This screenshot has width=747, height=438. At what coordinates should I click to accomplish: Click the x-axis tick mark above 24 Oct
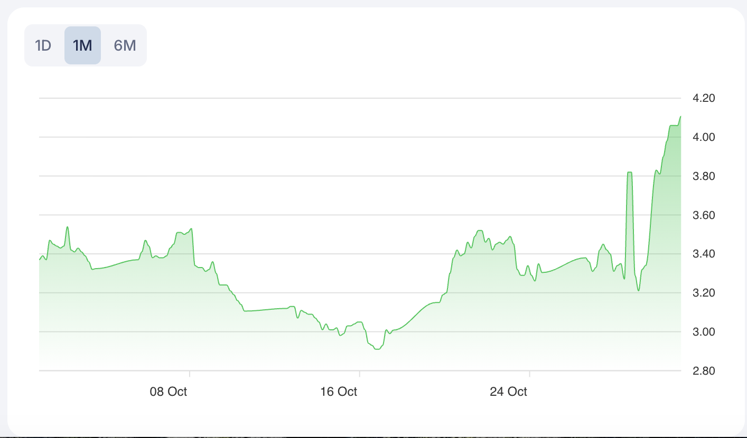click(x=529, y=374)
